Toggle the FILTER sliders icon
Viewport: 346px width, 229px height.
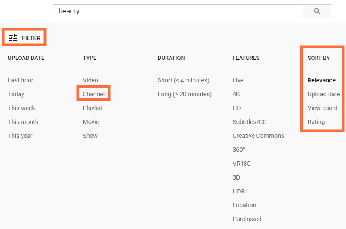point(13,38)
